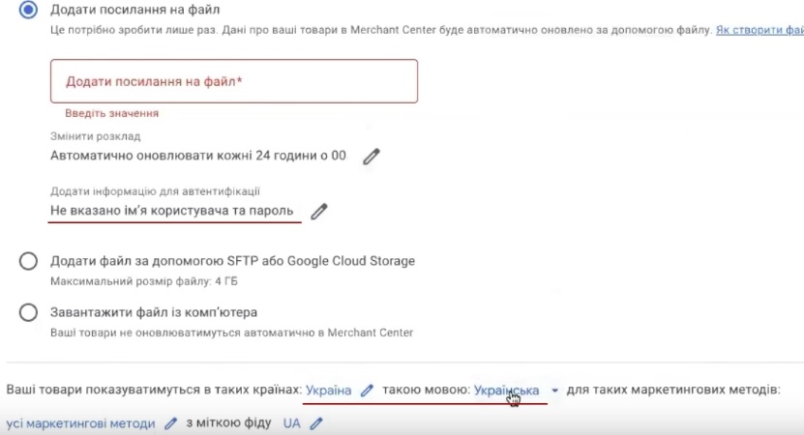Select 'Додати посилання на файл' radio button
Viewport: 804px width, 435px height.
[x=29, y=10]
